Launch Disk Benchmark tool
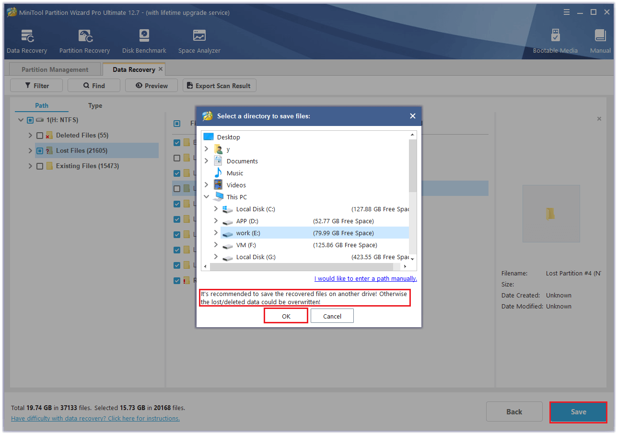Viewport: 617px width, 434px height. coord(144,41)
